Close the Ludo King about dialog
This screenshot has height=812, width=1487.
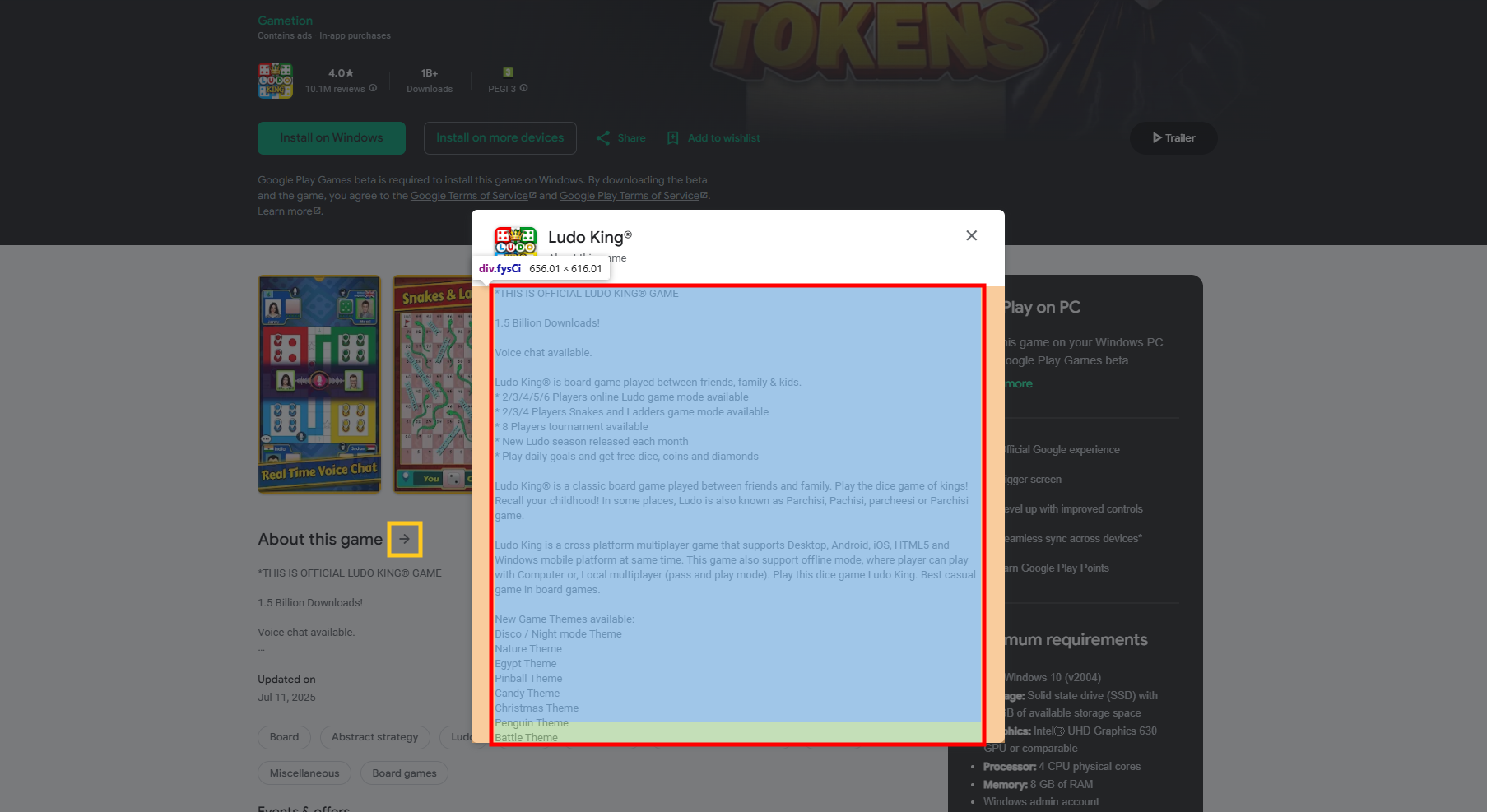click(971, 235)
